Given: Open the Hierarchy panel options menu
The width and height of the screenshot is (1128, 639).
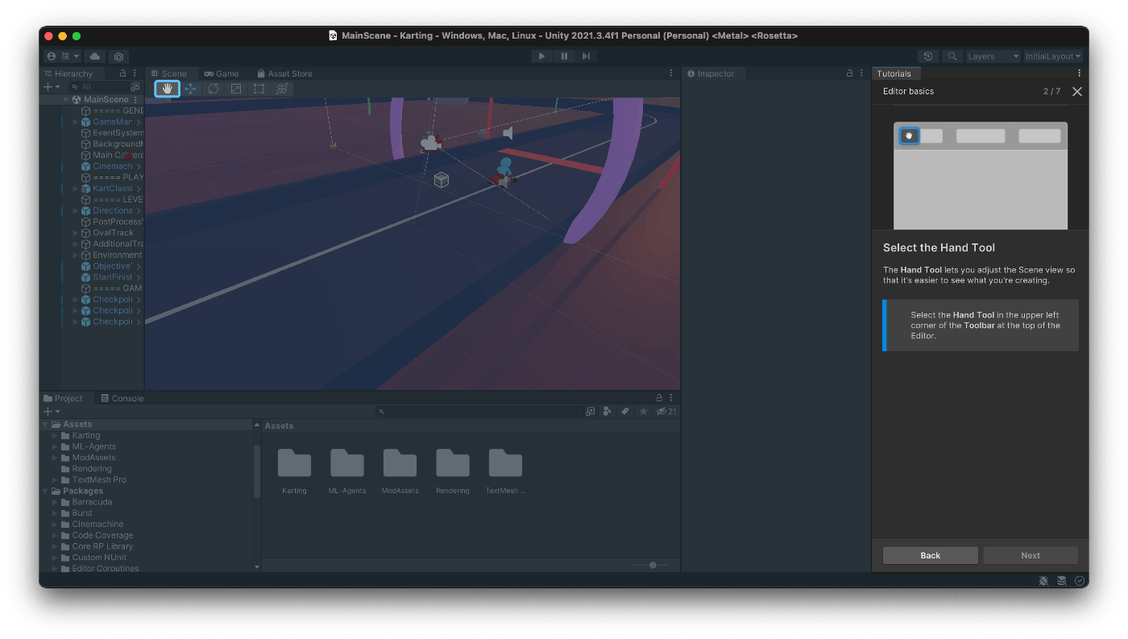Looking at the screenshot, I should (135, 73).
